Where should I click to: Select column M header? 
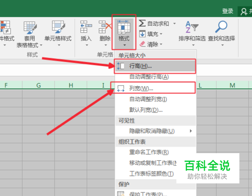tap(232, 85)
